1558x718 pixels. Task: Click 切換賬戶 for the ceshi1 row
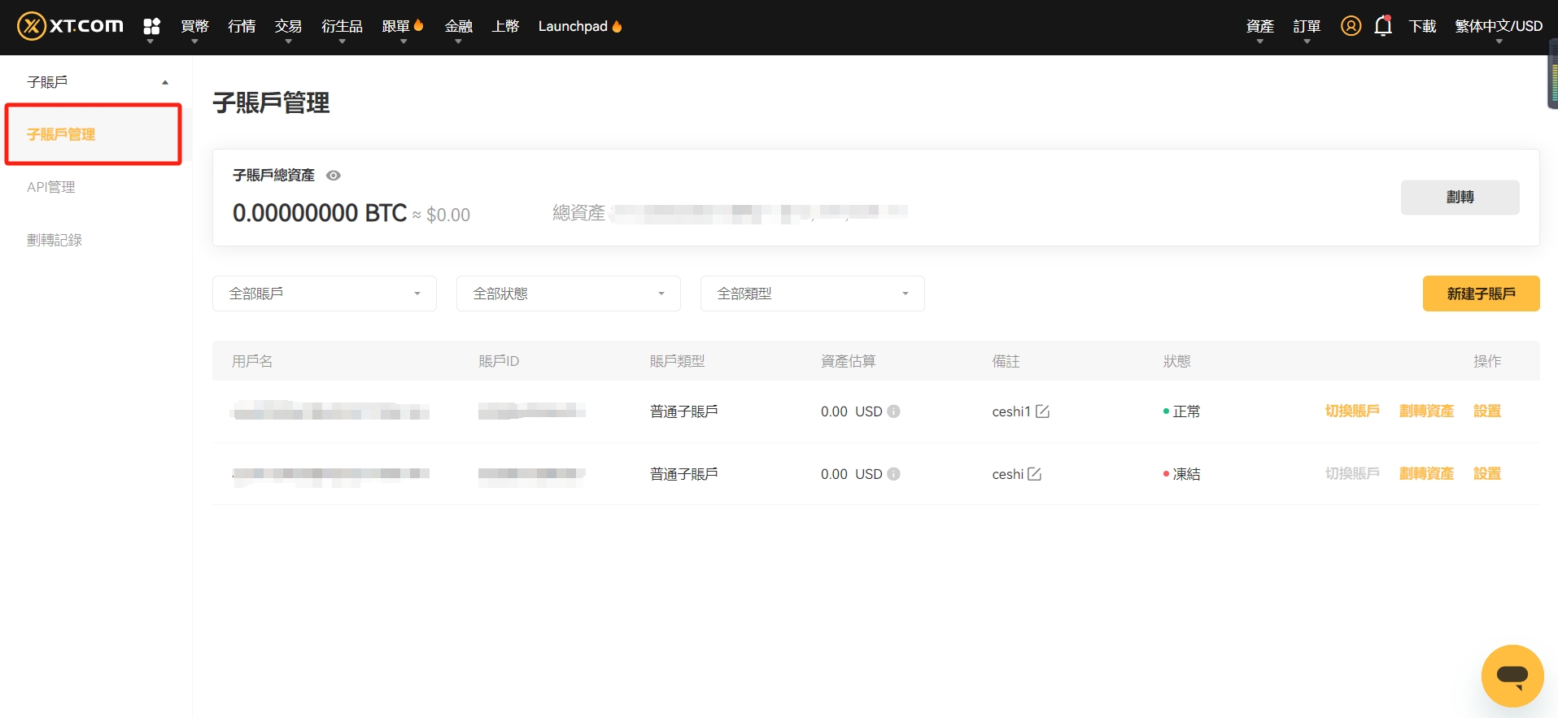(1352, 411)
